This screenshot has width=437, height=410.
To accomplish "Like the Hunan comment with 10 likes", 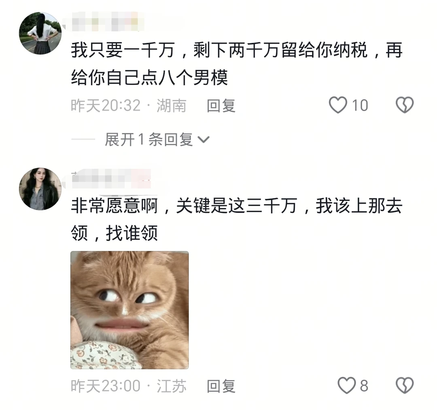I will (338, 105).
